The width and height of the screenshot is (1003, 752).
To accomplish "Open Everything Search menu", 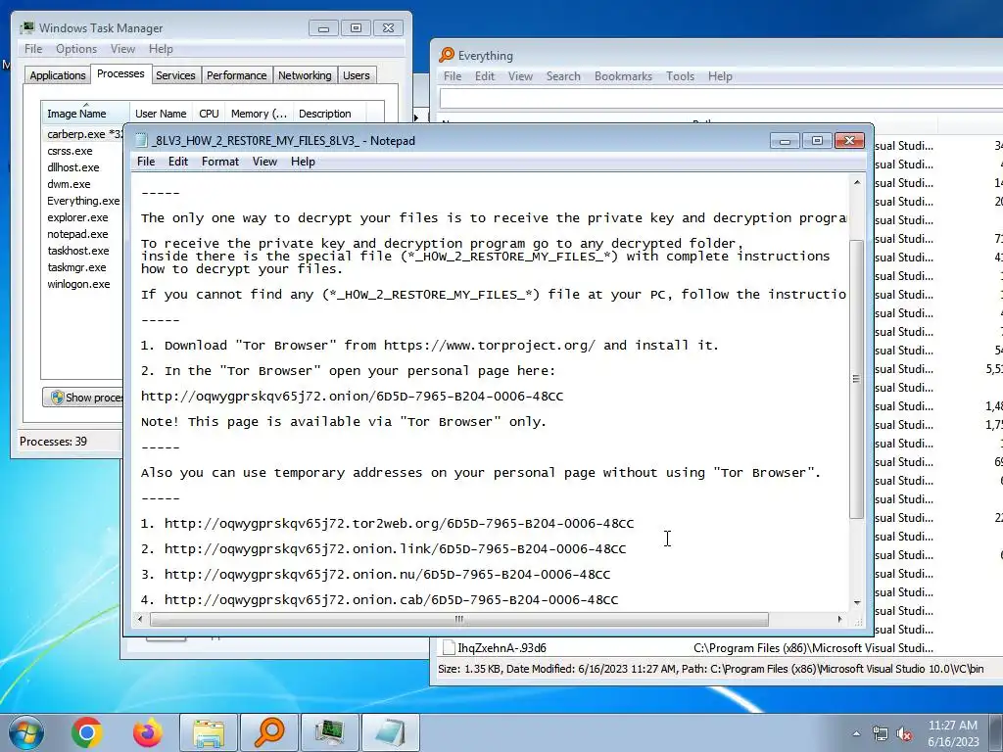I will (563, 76).
